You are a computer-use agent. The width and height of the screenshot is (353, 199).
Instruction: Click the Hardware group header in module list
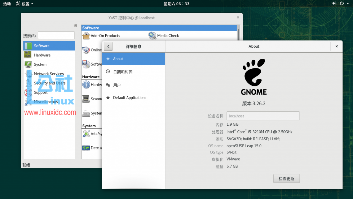pyautogui.click(x=91, y=77)
